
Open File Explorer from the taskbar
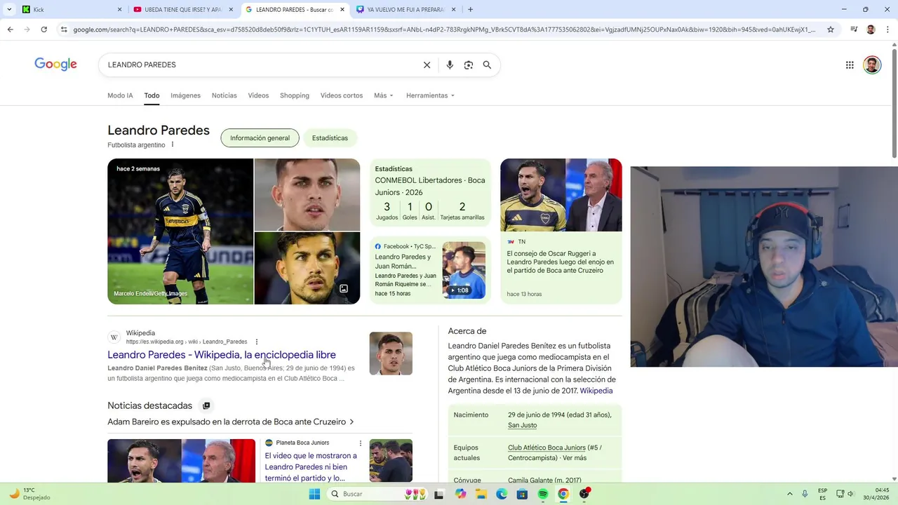tap(481, 494)
